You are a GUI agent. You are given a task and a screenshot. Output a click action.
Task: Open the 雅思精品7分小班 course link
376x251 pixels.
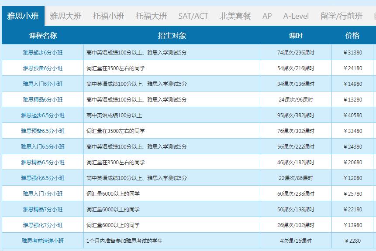point(43,209)
